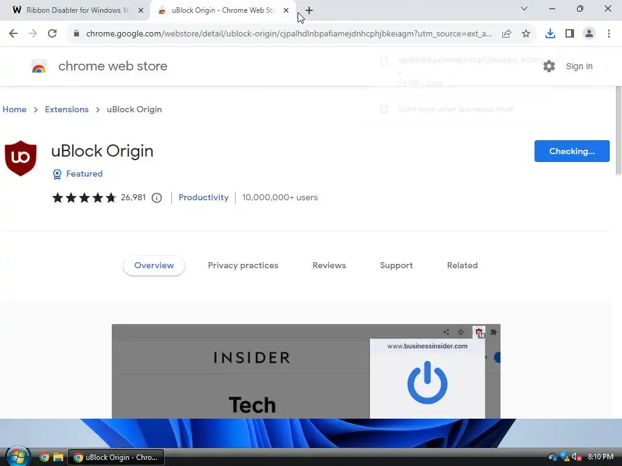622x466 pixels.
Task: Click Sign in
Action: click(x=579, y=66)
